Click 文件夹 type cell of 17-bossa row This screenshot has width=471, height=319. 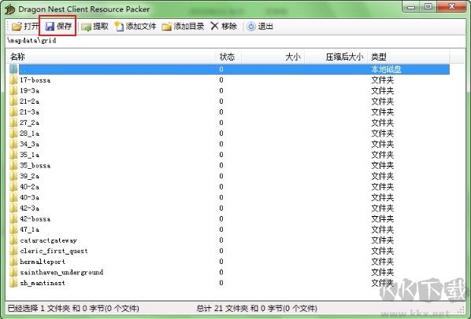click(382, 80)
